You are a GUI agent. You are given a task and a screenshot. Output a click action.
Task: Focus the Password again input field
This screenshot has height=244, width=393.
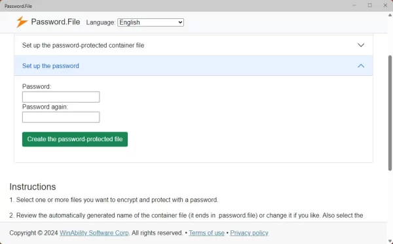tap(61, 117)
